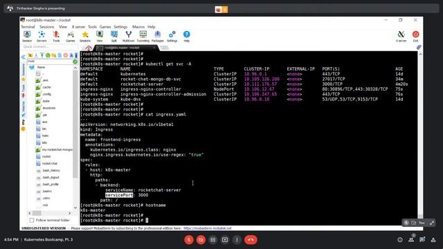This screenshot has width=443, height=249.
Task: Activate the Split toolbar icon
Action: pyautogui.click(x=114, y=37)
